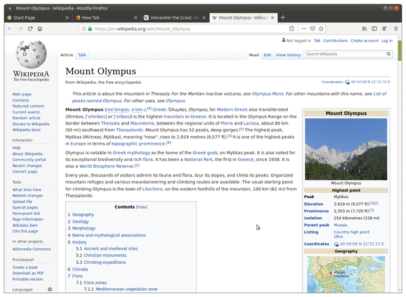Open the Olympus Mons link
This screenshot has width=406, height=297.
(267, 94)
